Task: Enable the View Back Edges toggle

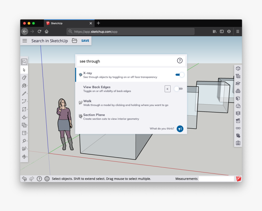Action: tap(179, 89)
